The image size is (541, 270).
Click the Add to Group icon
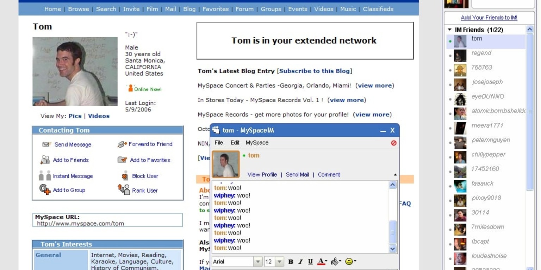click(45, 189)
